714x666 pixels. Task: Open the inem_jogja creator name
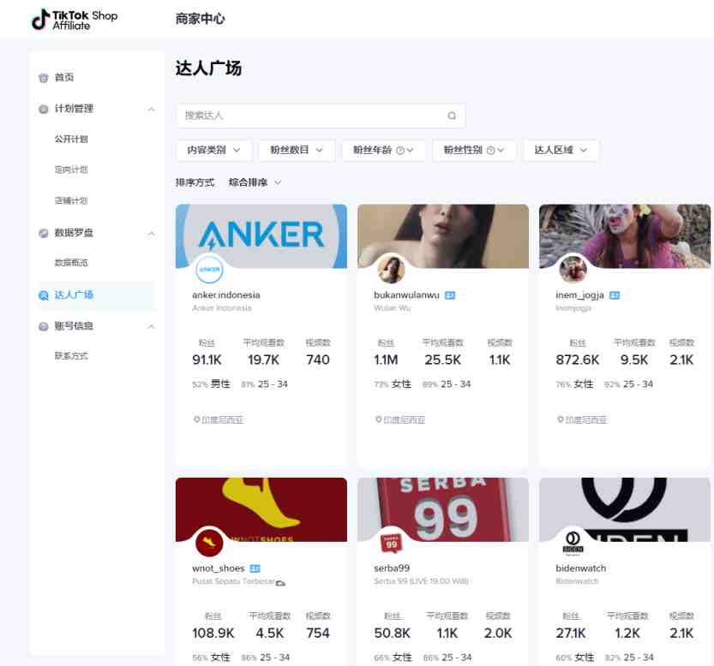point(579,295)
